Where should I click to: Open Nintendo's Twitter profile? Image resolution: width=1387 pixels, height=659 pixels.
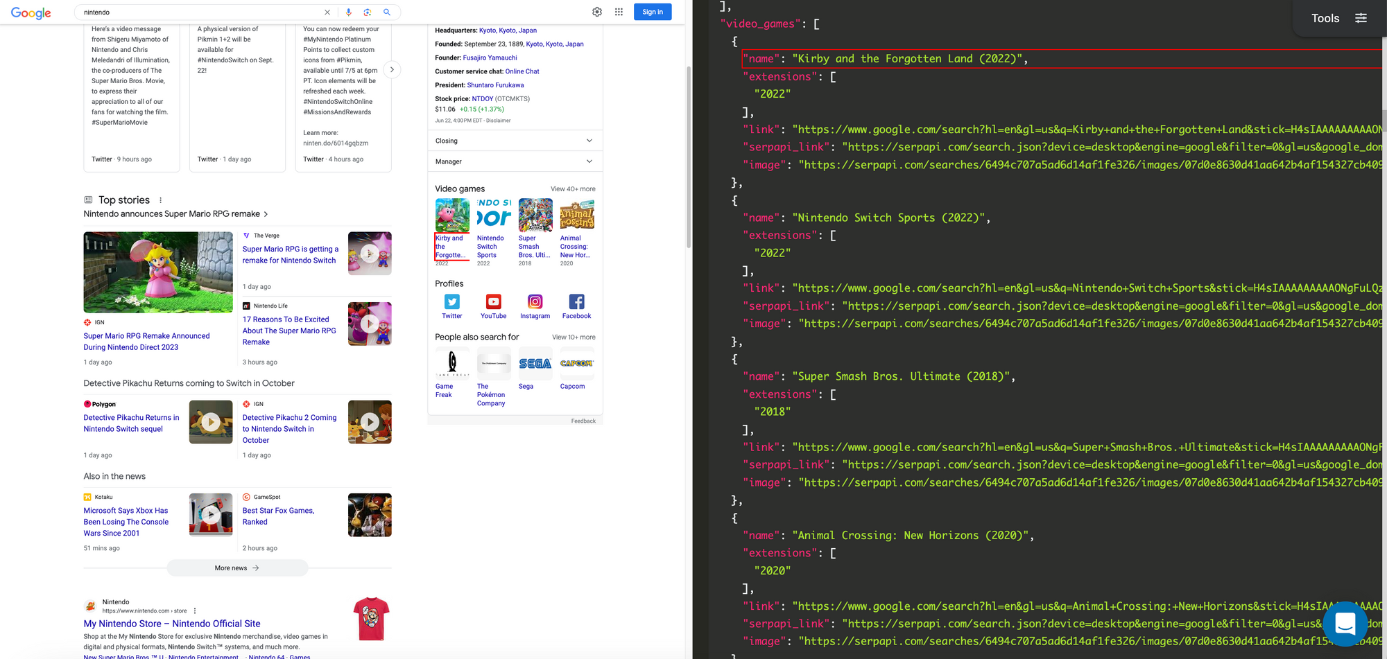click(452, 306)
